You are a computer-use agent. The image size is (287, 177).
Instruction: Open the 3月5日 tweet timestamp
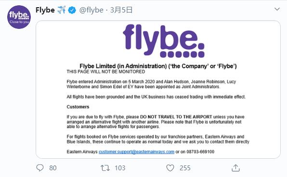(x=121, y=10)
